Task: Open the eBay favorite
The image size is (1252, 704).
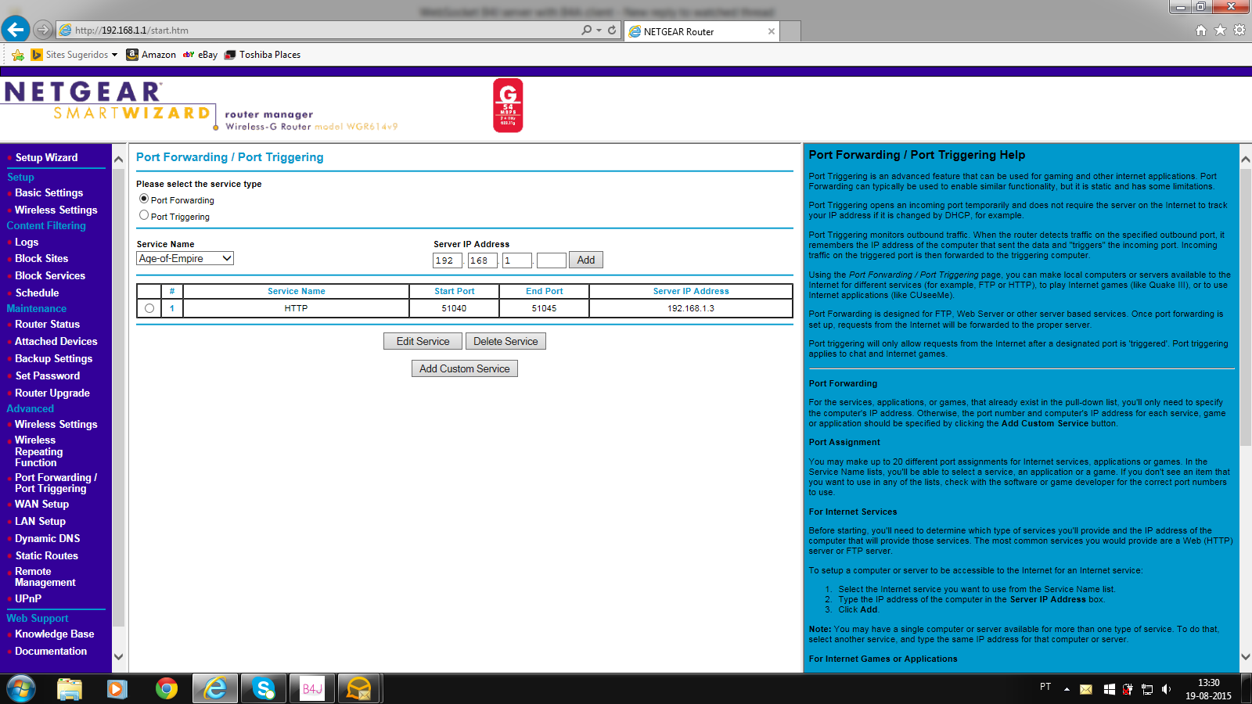Action: (x=200, y=55)
